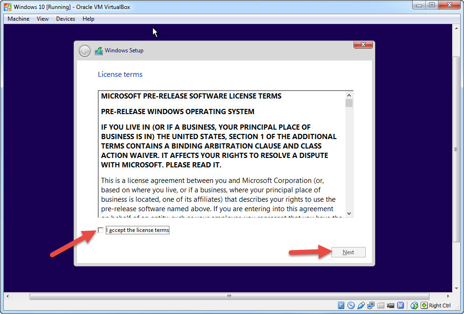
Task: Click the network adapters icon in status bar
Action: tap(371, 305)
